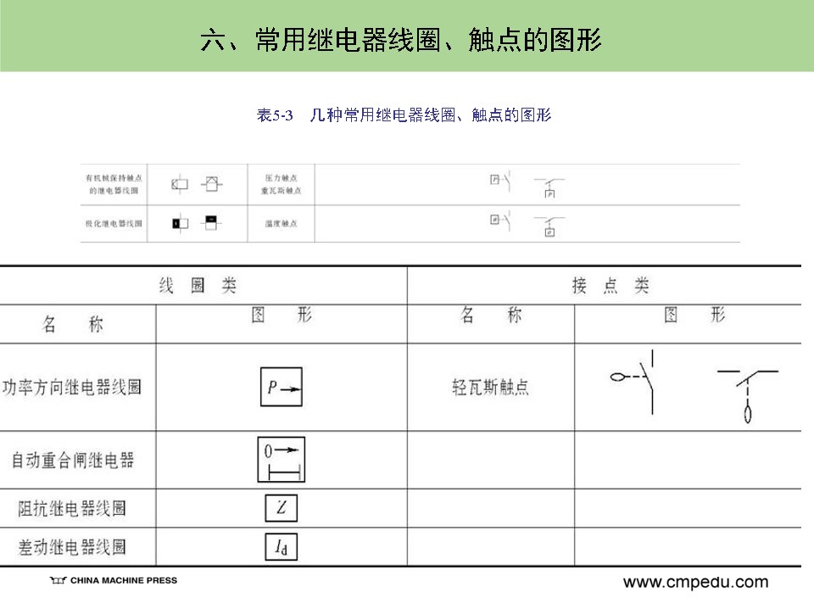Image resolution: width=814 pixels, height=609 pixels.
Task: Click the 功率方向继电器线圈 label
Action: [71, 388]
